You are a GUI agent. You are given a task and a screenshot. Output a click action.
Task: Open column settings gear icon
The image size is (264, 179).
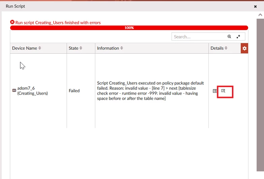244,48
